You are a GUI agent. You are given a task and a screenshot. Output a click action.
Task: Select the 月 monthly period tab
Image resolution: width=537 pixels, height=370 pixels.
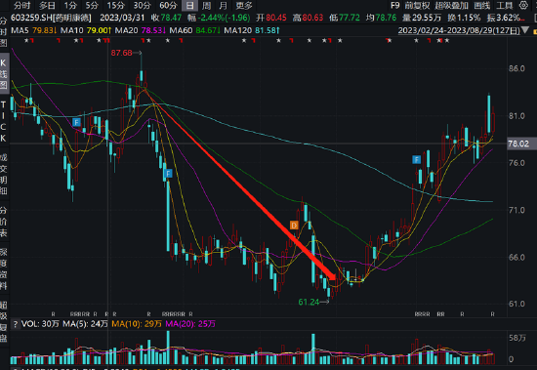[223, 6]
